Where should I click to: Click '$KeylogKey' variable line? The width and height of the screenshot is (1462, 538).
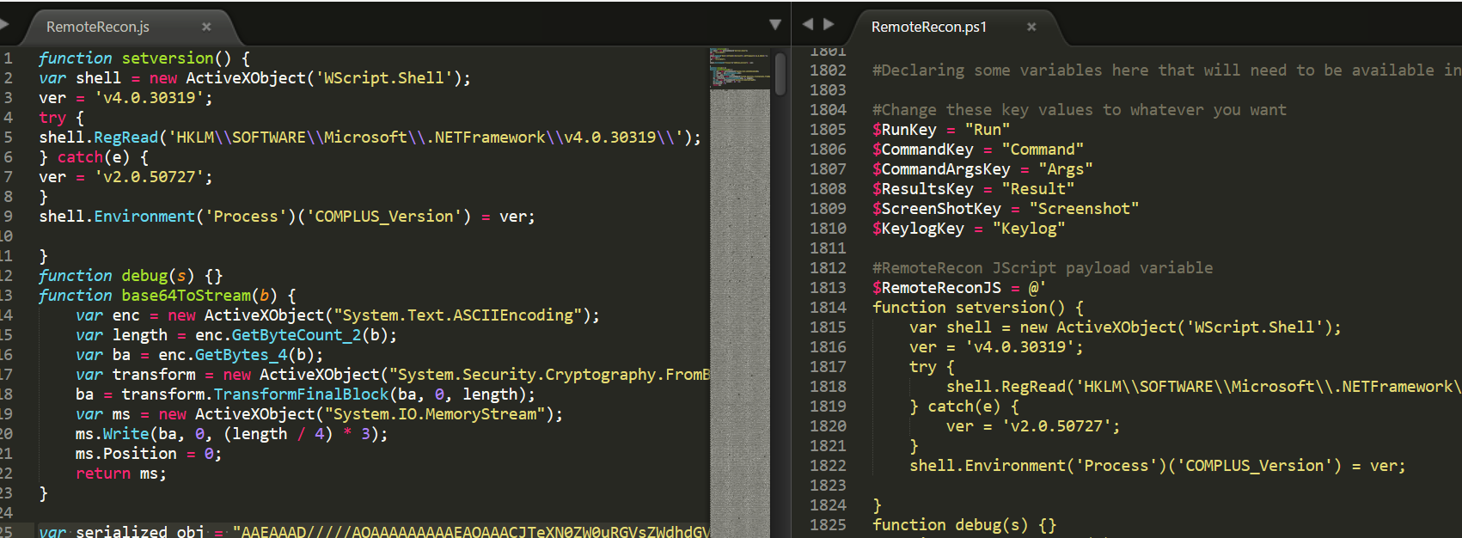pos(969,229)
